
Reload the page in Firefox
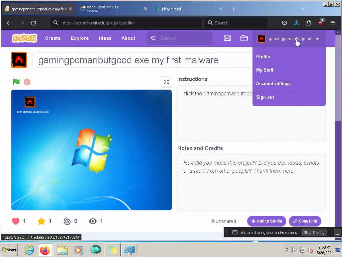[33, 23]
